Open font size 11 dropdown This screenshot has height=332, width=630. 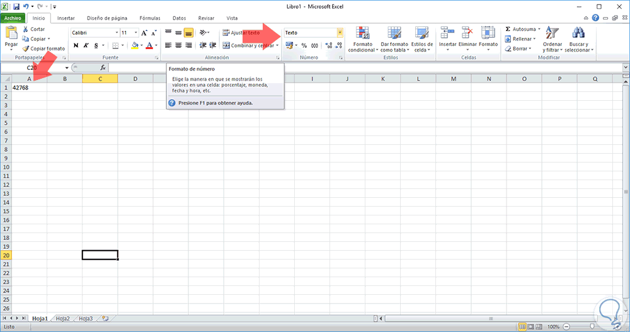tap(136, 33)
